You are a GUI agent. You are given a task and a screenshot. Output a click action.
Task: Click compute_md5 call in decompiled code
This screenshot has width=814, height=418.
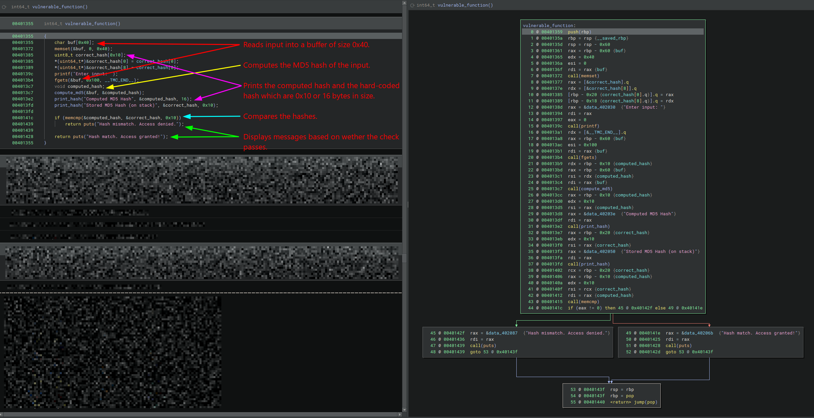pyautogui.click(x=69, y=93)
